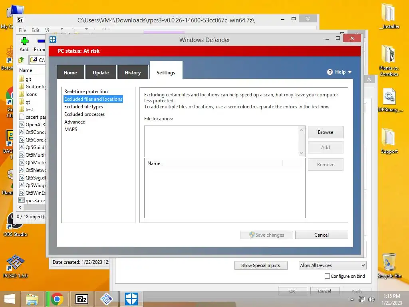This screenshot has height=307, width=409.
Task: Click the volume speaker tray icon
Action: [371, 299]
